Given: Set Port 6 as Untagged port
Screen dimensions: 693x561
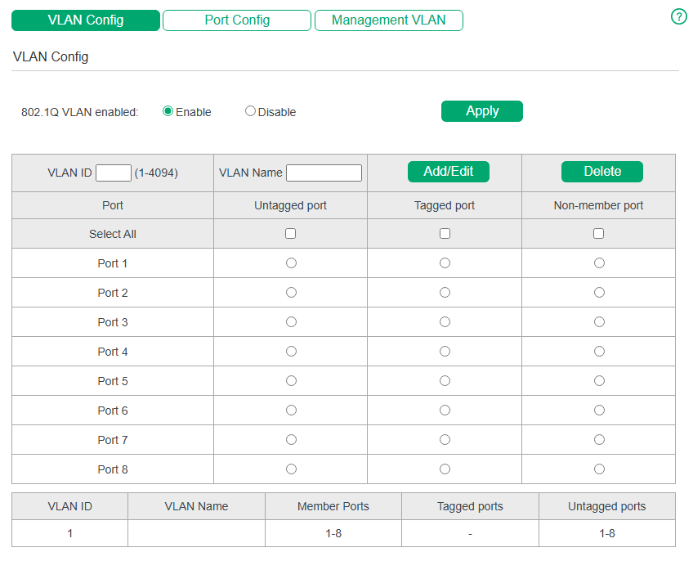Looking at the screenshot, I should [291, 411].
